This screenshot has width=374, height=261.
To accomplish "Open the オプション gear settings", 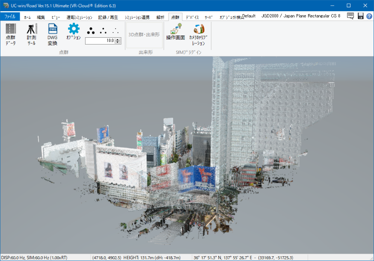I will [x=74, y=32].
